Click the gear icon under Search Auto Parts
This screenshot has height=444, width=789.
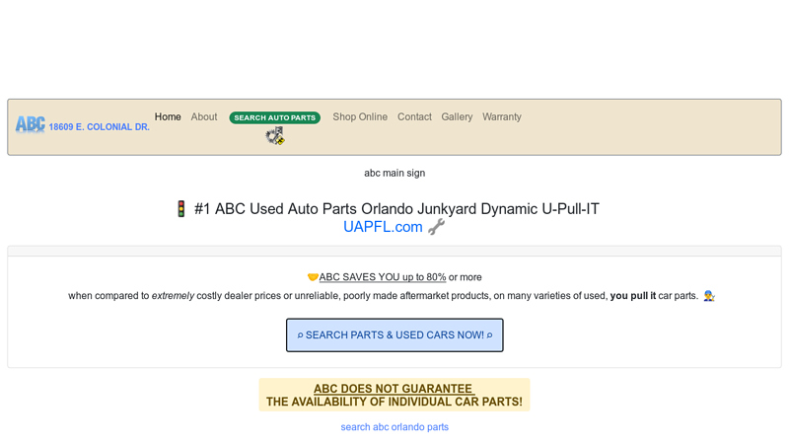[x=275, y=136]
